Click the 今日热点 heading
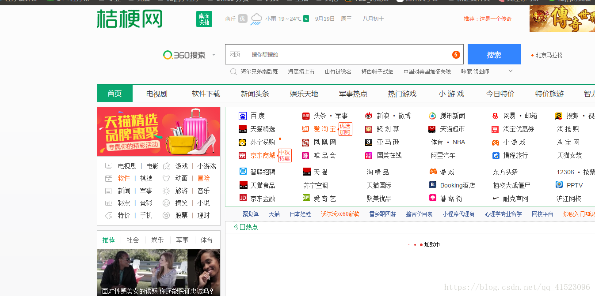Viewport: 595px width, 296px height. click(245, 227)
